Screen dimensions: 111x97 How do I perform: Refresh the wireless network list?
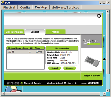(55, 68)
